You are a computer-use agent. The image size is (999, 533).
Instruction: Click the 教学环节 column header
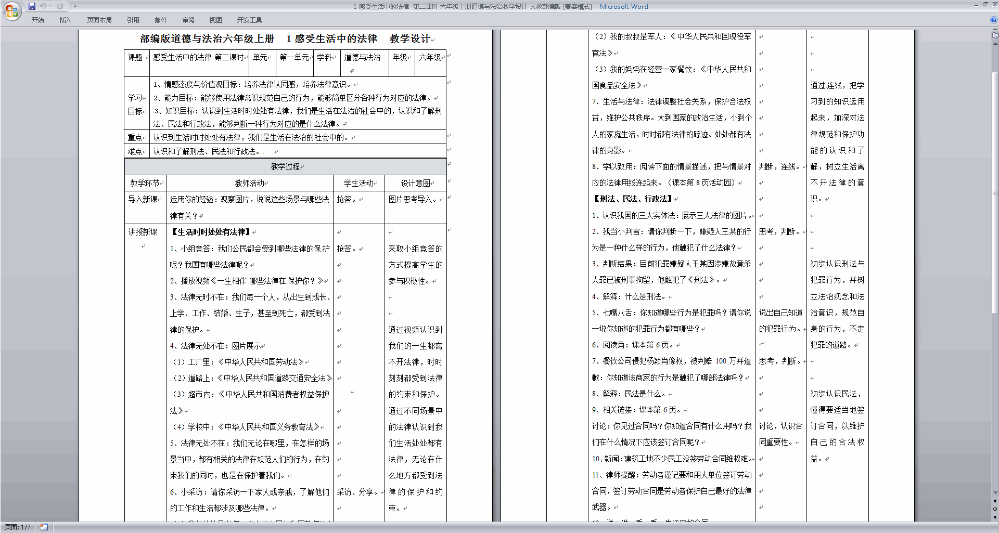pos(145,183)
